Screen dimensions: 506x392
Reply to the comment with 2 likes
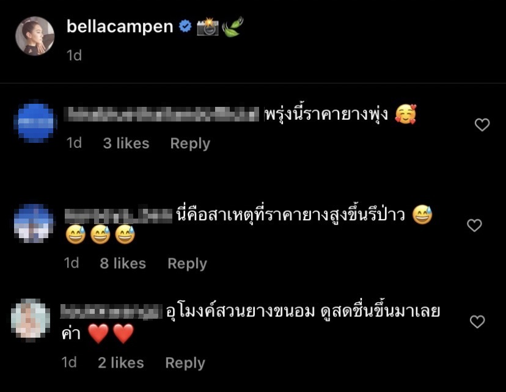(x=185, y=363)
